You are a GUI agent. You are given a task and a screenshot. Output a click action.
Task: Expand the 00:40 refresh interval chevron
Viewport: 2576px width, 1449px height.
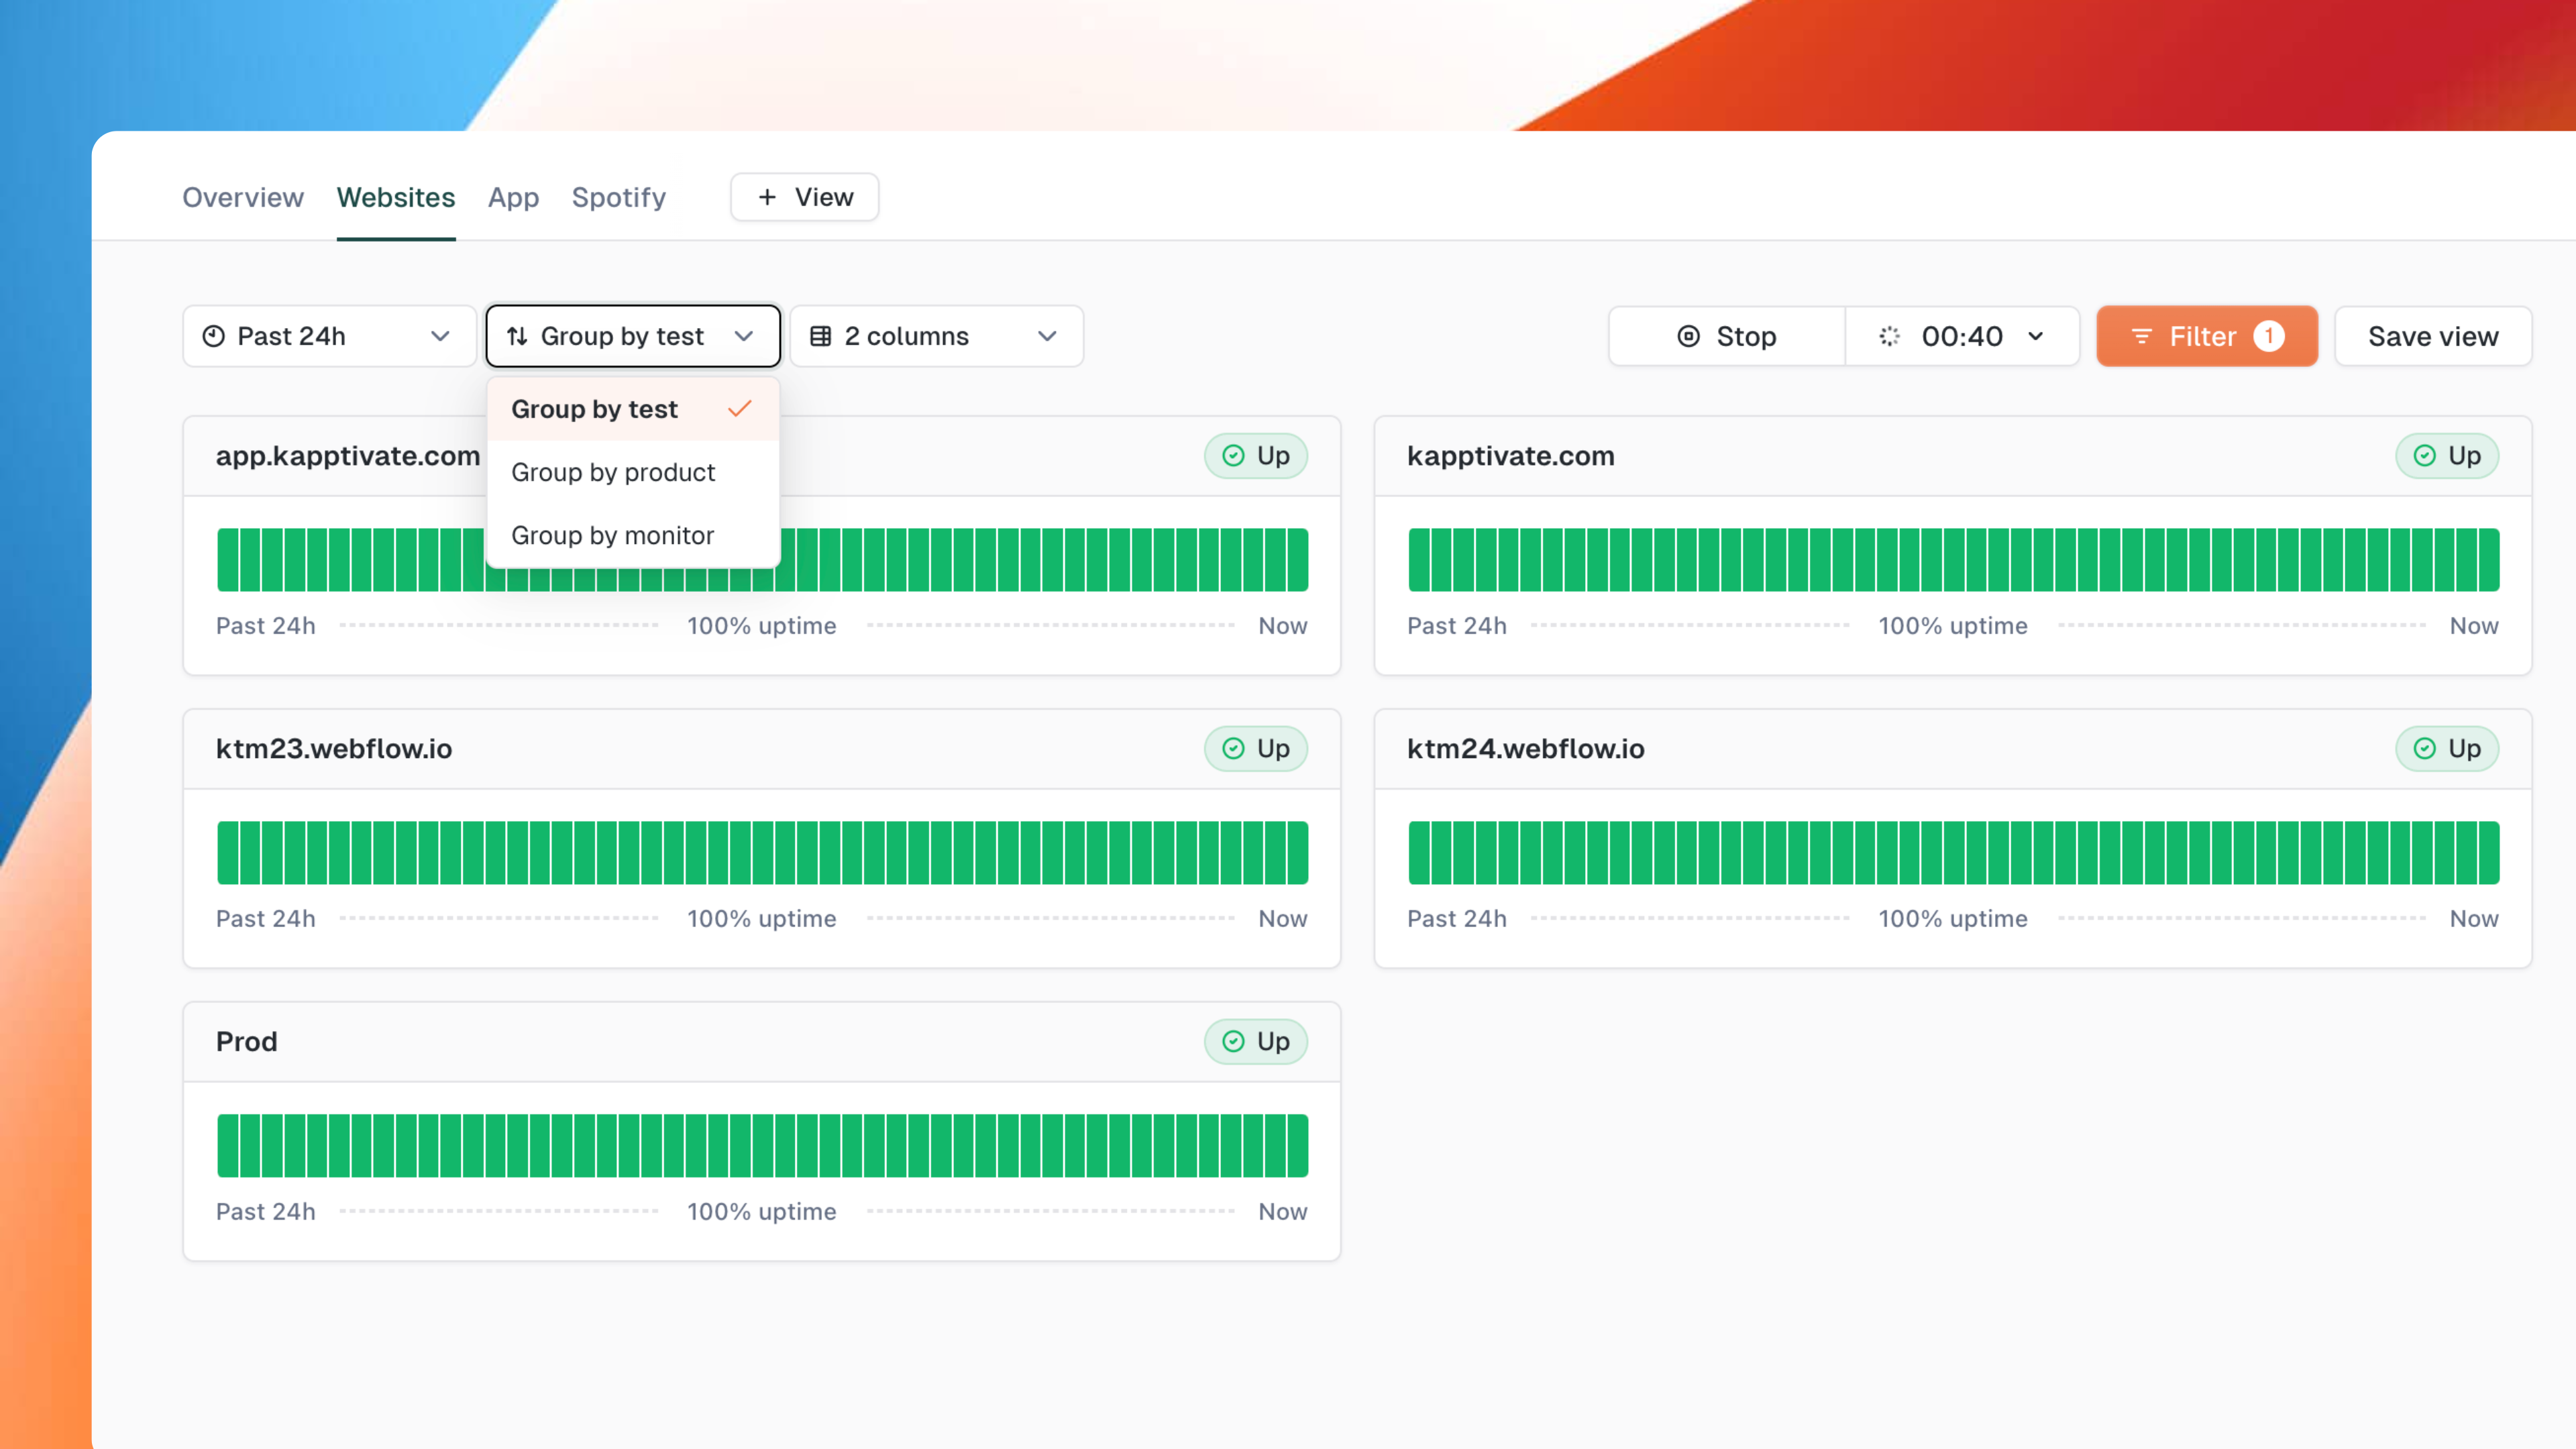(2035, 336)
